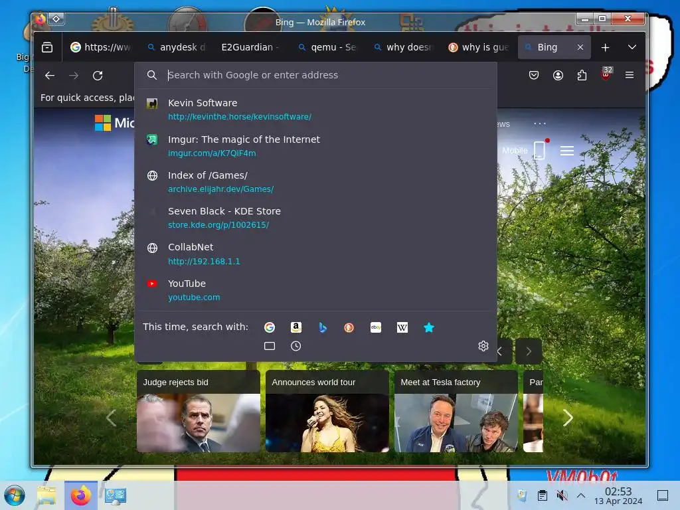Open clipboard tray icon
This screenshot has width=680, height=510.
542,495
